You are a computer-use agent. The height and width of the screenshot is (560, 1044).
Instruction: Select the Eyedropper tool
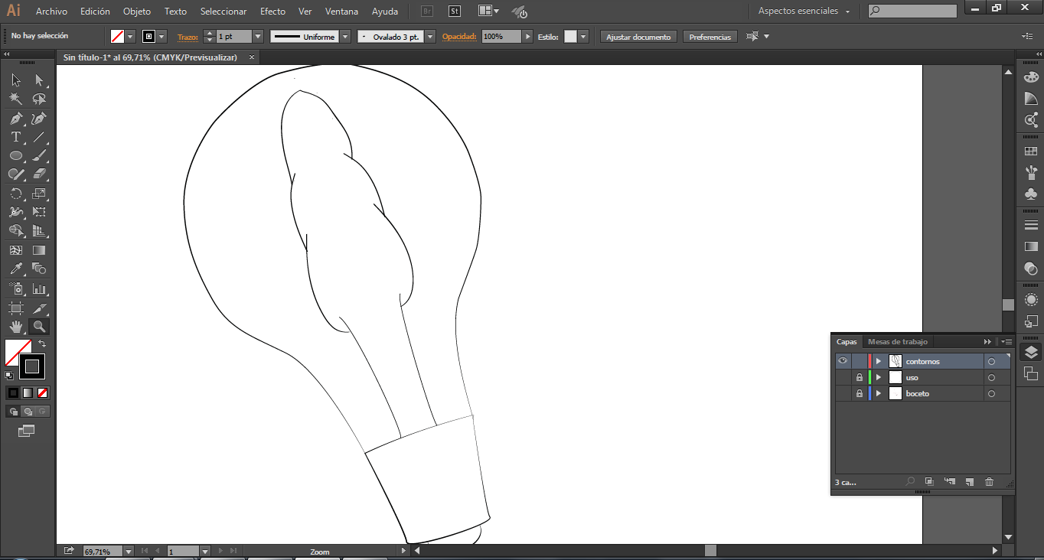pyautogui.click(x=16, y=269)
